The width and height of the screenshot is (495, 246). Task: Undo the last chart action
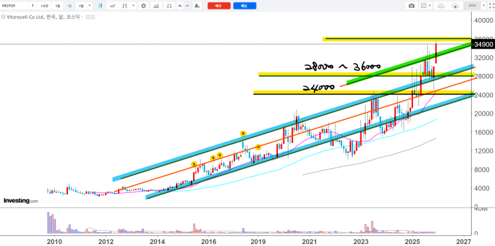(180, 6)
